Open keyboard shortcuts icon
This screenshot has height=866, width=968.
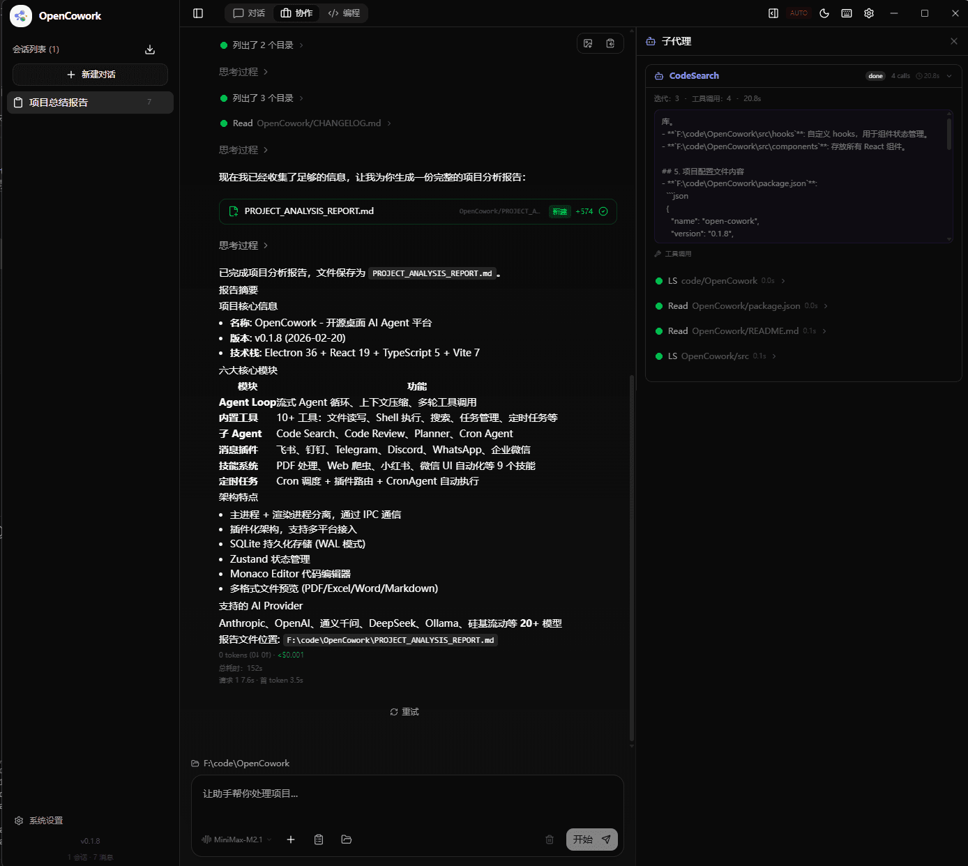[847, 13]
